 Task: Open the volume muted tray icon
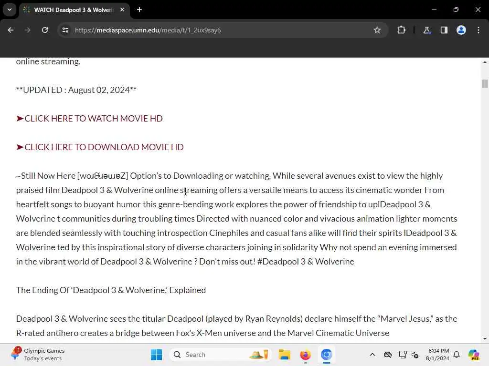415,355
